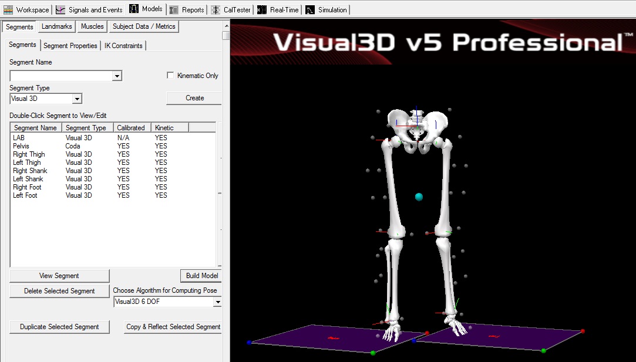Viewport: 636px width, 362px height.
Task: Click the pelvis bone in the 3D view
Action: pyautogui.click(x=418, y=130)
